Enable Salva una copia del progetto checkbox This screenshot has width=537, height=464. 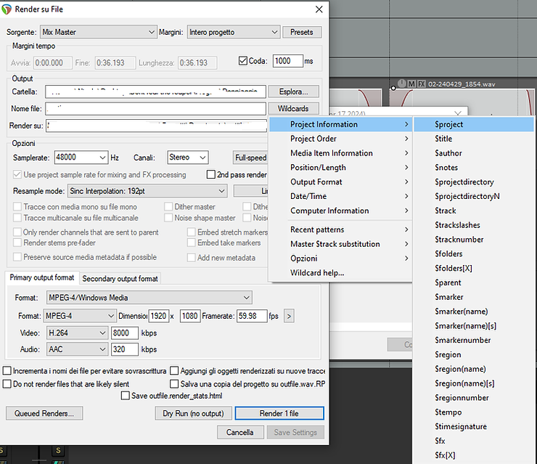[x=174, y=384]
